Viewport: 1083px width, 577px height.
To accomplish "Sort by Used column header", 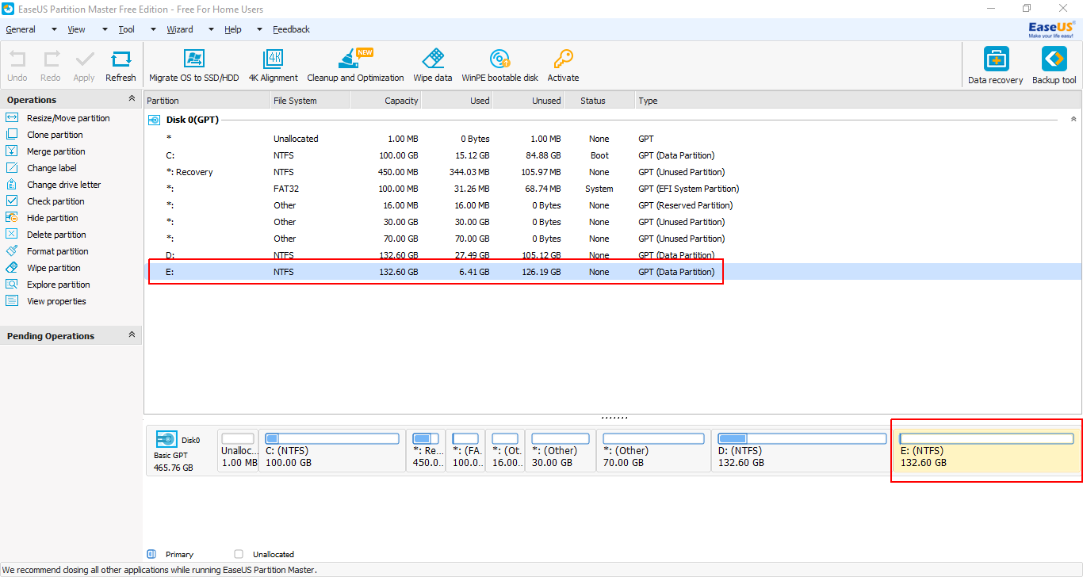I will pyautogui.click(x=457, y=101).
